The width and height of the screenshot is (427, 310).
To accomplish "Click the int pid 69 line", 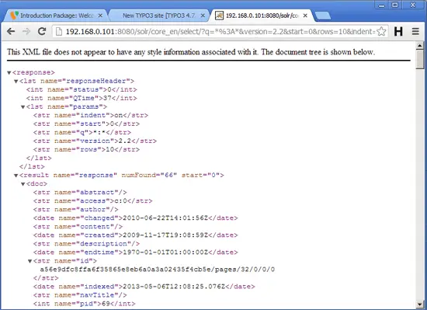I will click(85, 304).
